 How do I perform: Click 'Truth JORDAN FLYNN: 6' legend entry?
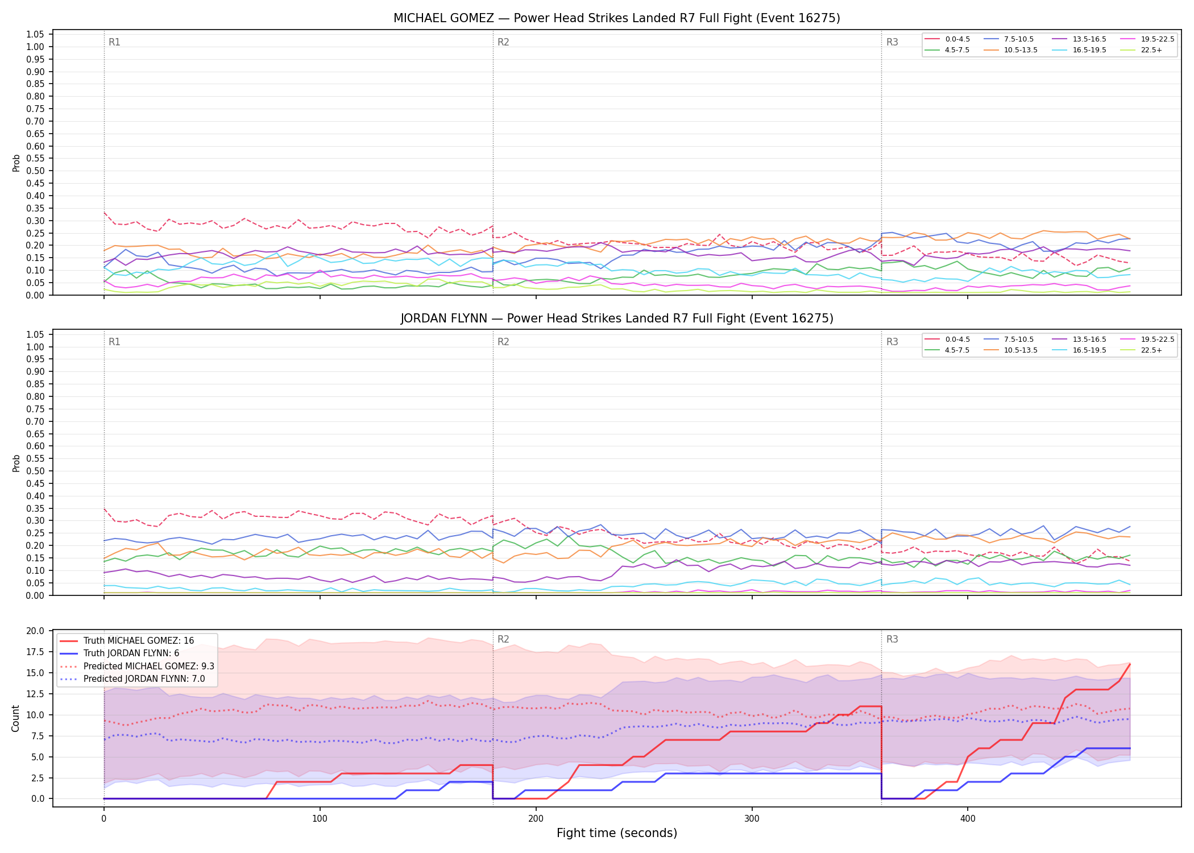[119, 653]
